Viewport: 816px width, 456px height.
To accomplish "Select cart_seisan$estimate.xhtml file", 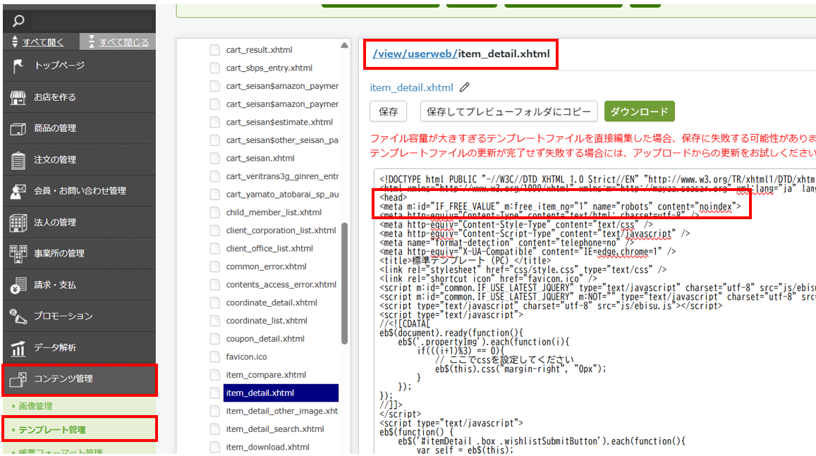I will [x=279, y=122].
